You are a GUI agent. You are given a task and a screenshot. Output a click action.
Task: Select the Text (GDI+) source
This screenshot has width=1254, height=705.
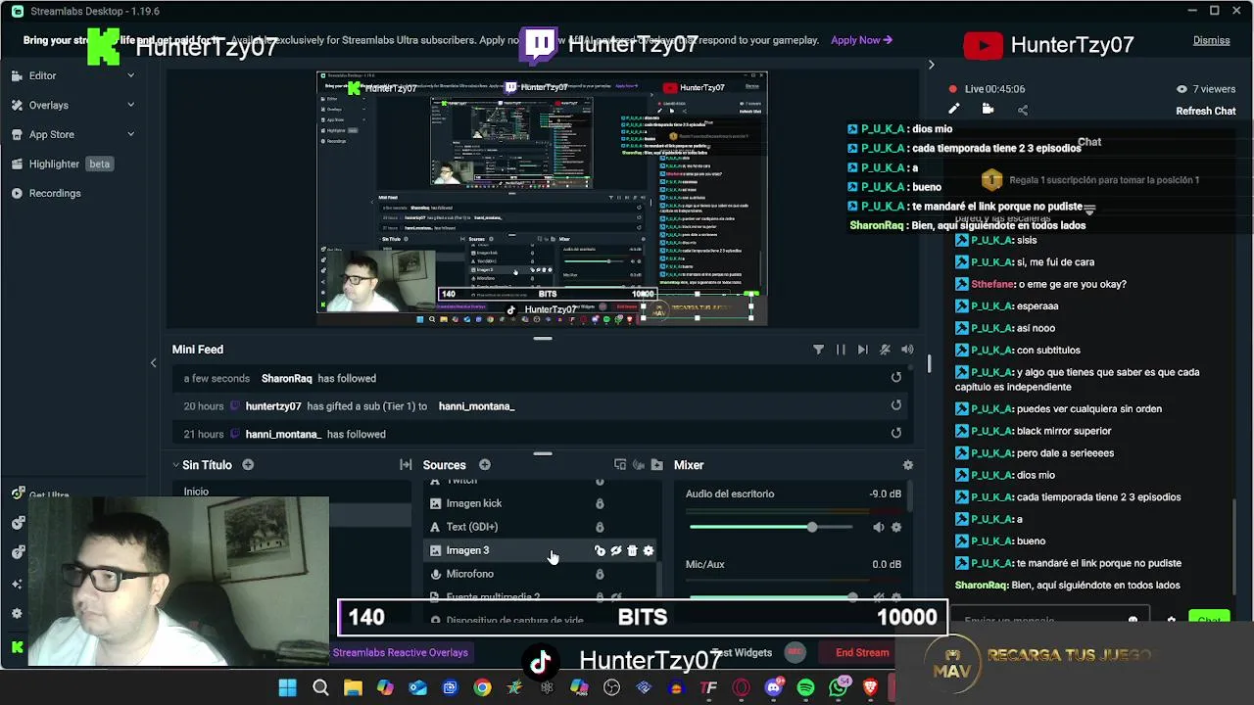[471, 527]
